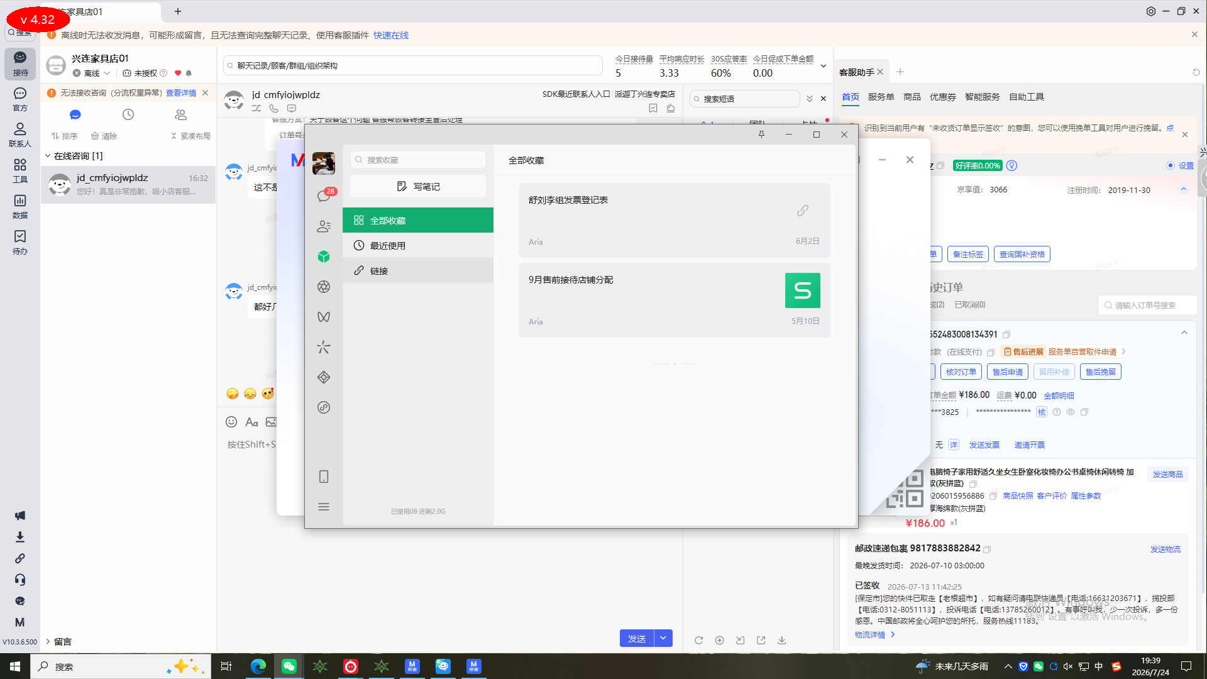This screenshot has height=679, width=1207.
Task: Open the 联系人 contacts section
Action: point(20,135)
